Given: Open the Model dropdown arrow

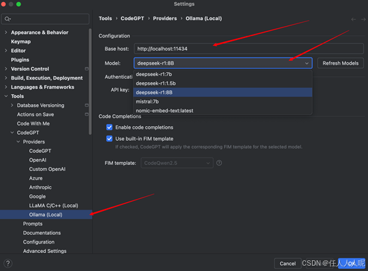Looking at the screenshot, I should pos(307,63).
